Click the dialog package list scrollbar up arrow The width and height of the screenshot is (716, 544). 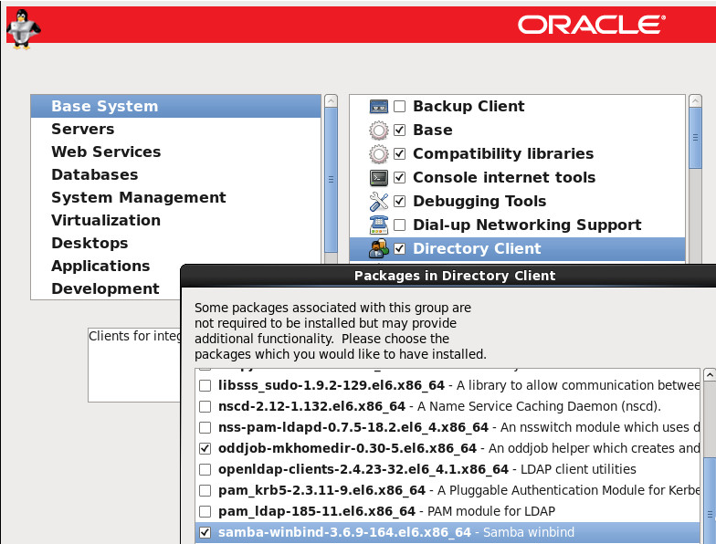(x=710, y=375)
